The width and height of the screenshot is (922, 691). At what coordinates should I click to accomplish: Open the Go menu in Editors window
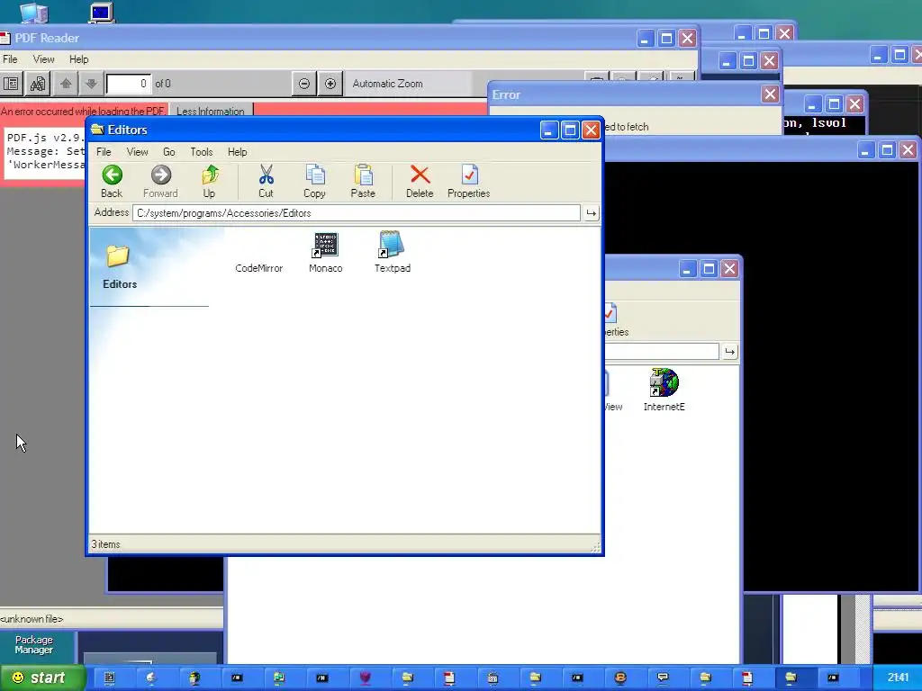[168, 152]
